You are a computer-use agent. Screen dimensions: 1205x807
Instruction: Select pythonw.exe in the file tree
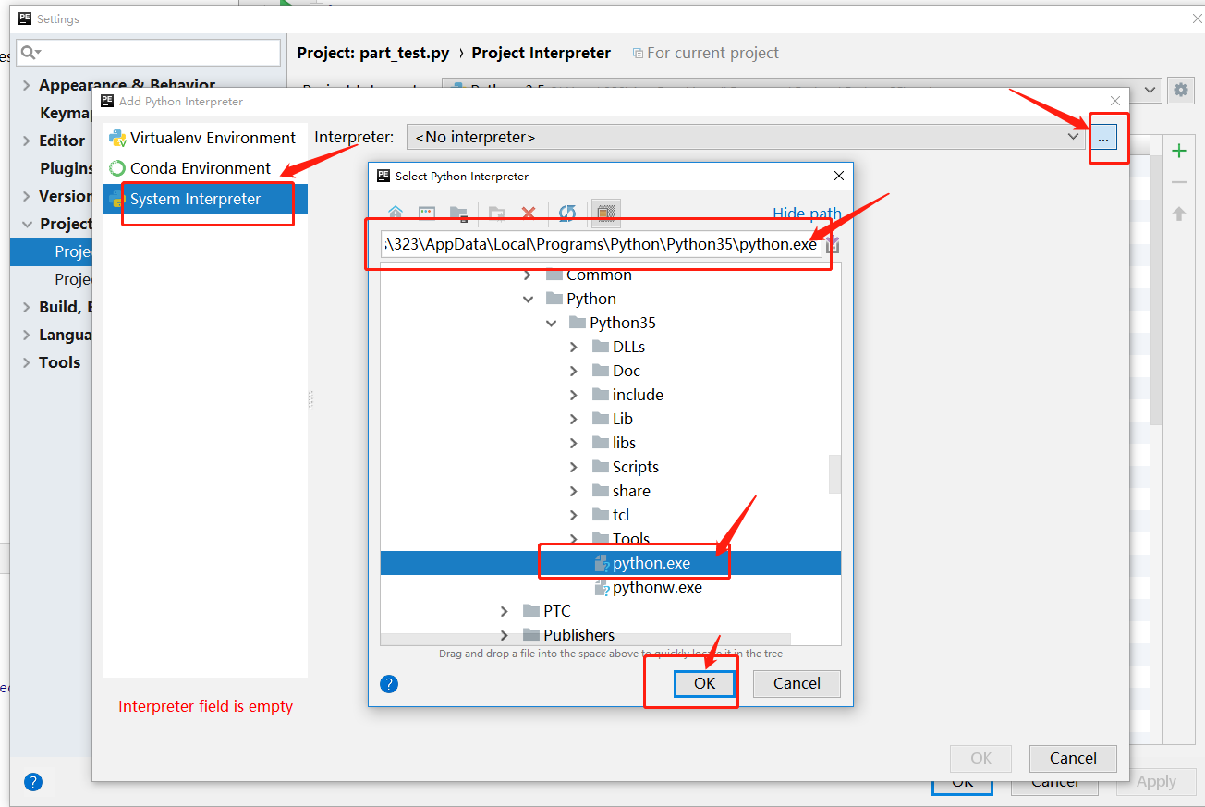click(611, 587)
